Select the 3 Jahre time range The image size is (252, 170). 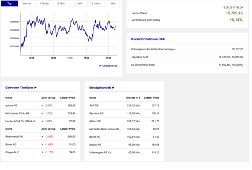[x=96, y=3]
